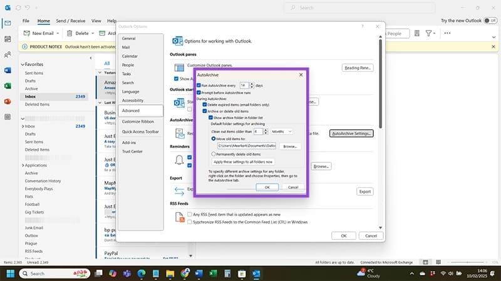
Task: Dismiss the Product Notice bar
Action: tap(493, 47)
